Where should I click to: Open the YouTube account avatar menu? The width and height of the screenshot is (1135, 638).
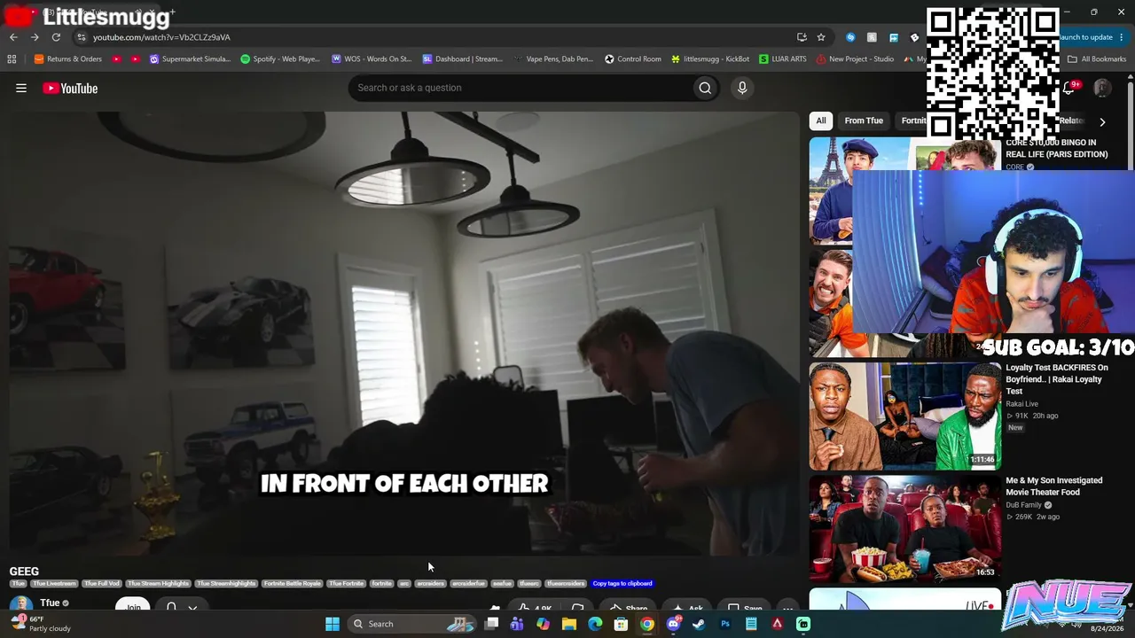[x=1102, y=88]
